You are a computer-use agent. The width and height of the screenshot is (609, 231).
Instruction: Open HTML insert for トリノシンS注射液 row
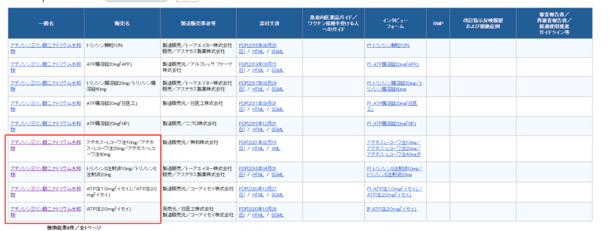coord(258,174)
